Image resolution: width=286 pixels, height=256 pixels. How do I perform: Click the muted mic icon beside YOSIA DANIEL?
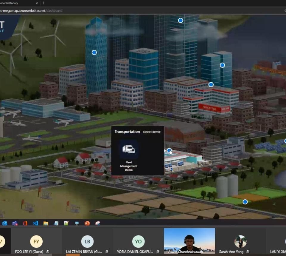tap(158, 252)
